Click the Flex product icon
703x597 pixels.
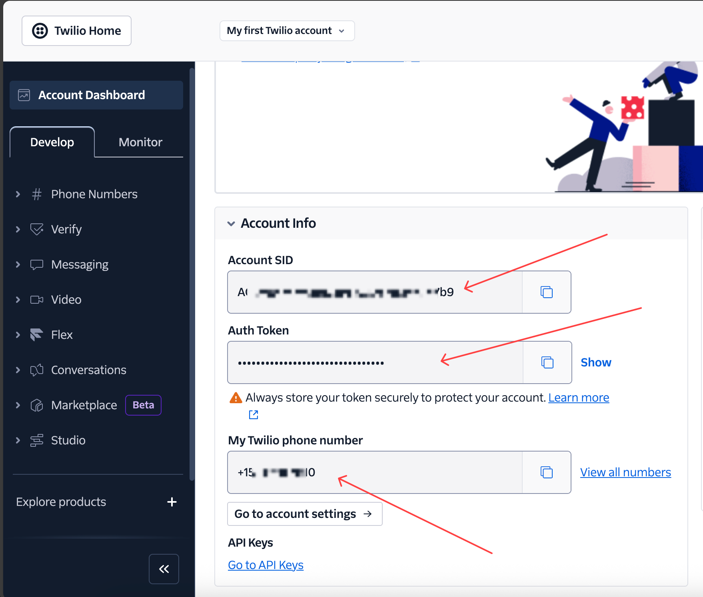37,335
